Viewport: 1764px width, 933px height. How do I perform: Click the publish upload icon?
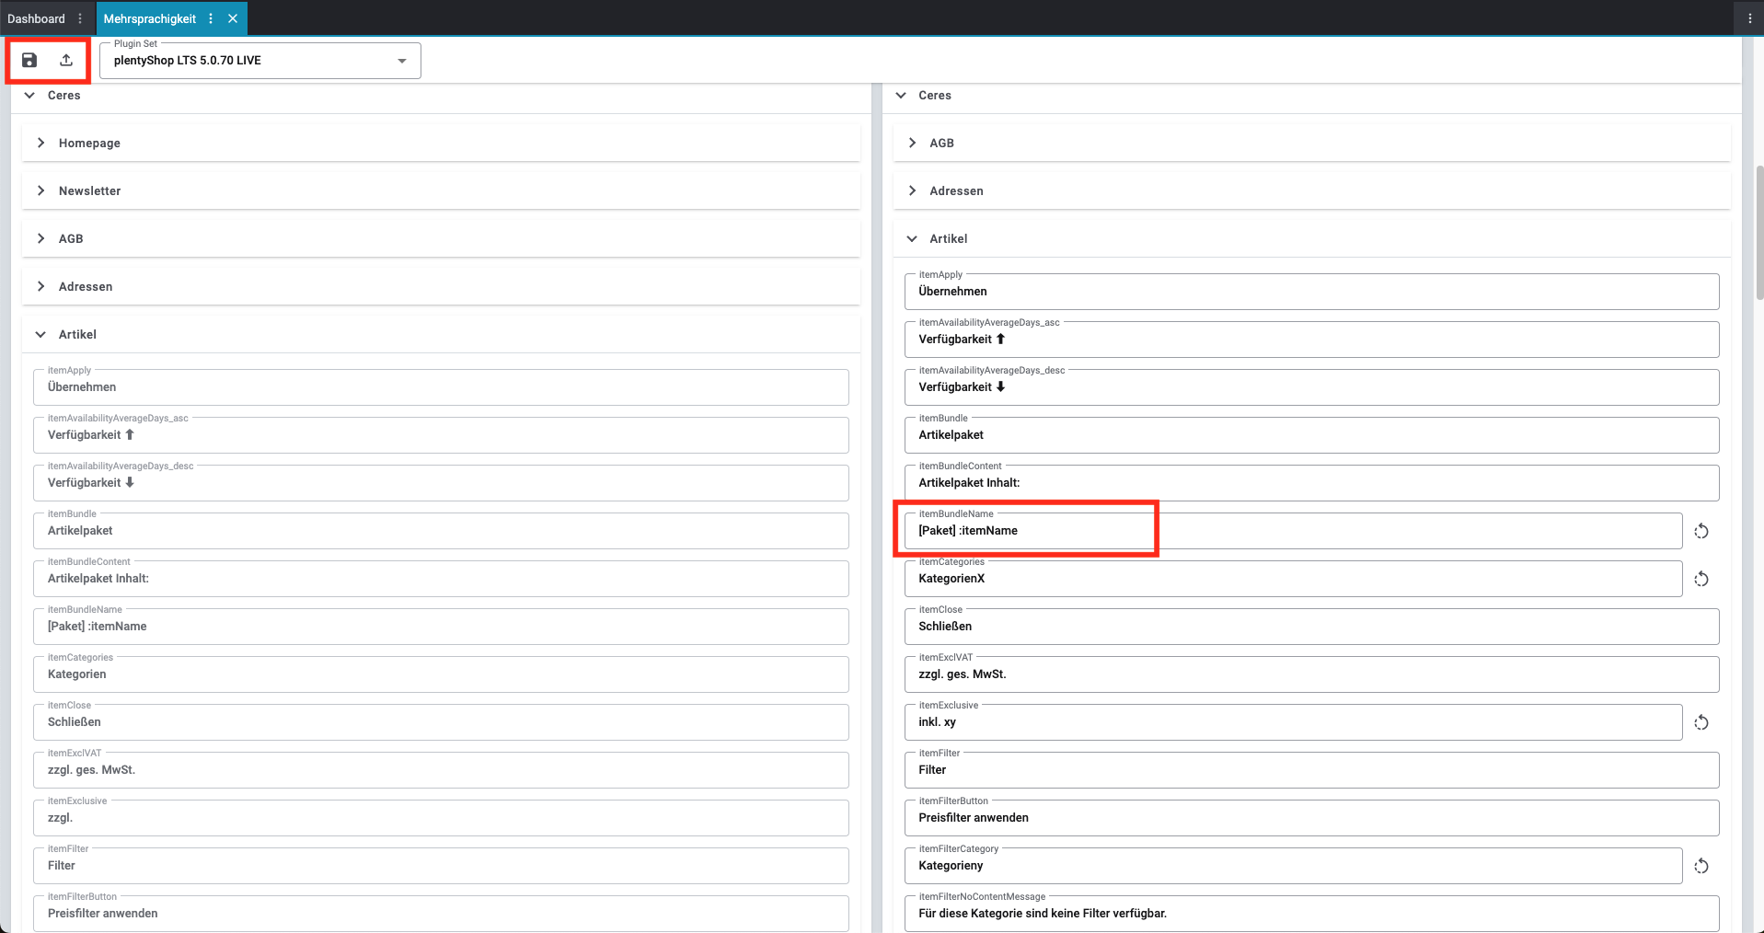[66, 60]
